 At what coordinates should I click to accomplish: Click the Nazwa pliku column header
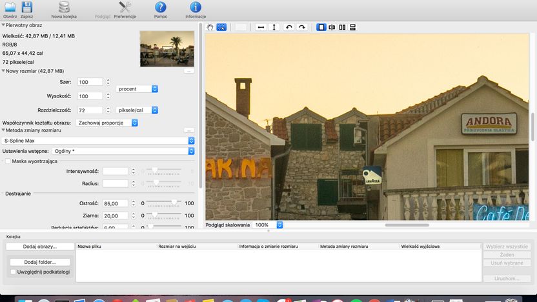point(116,247)
